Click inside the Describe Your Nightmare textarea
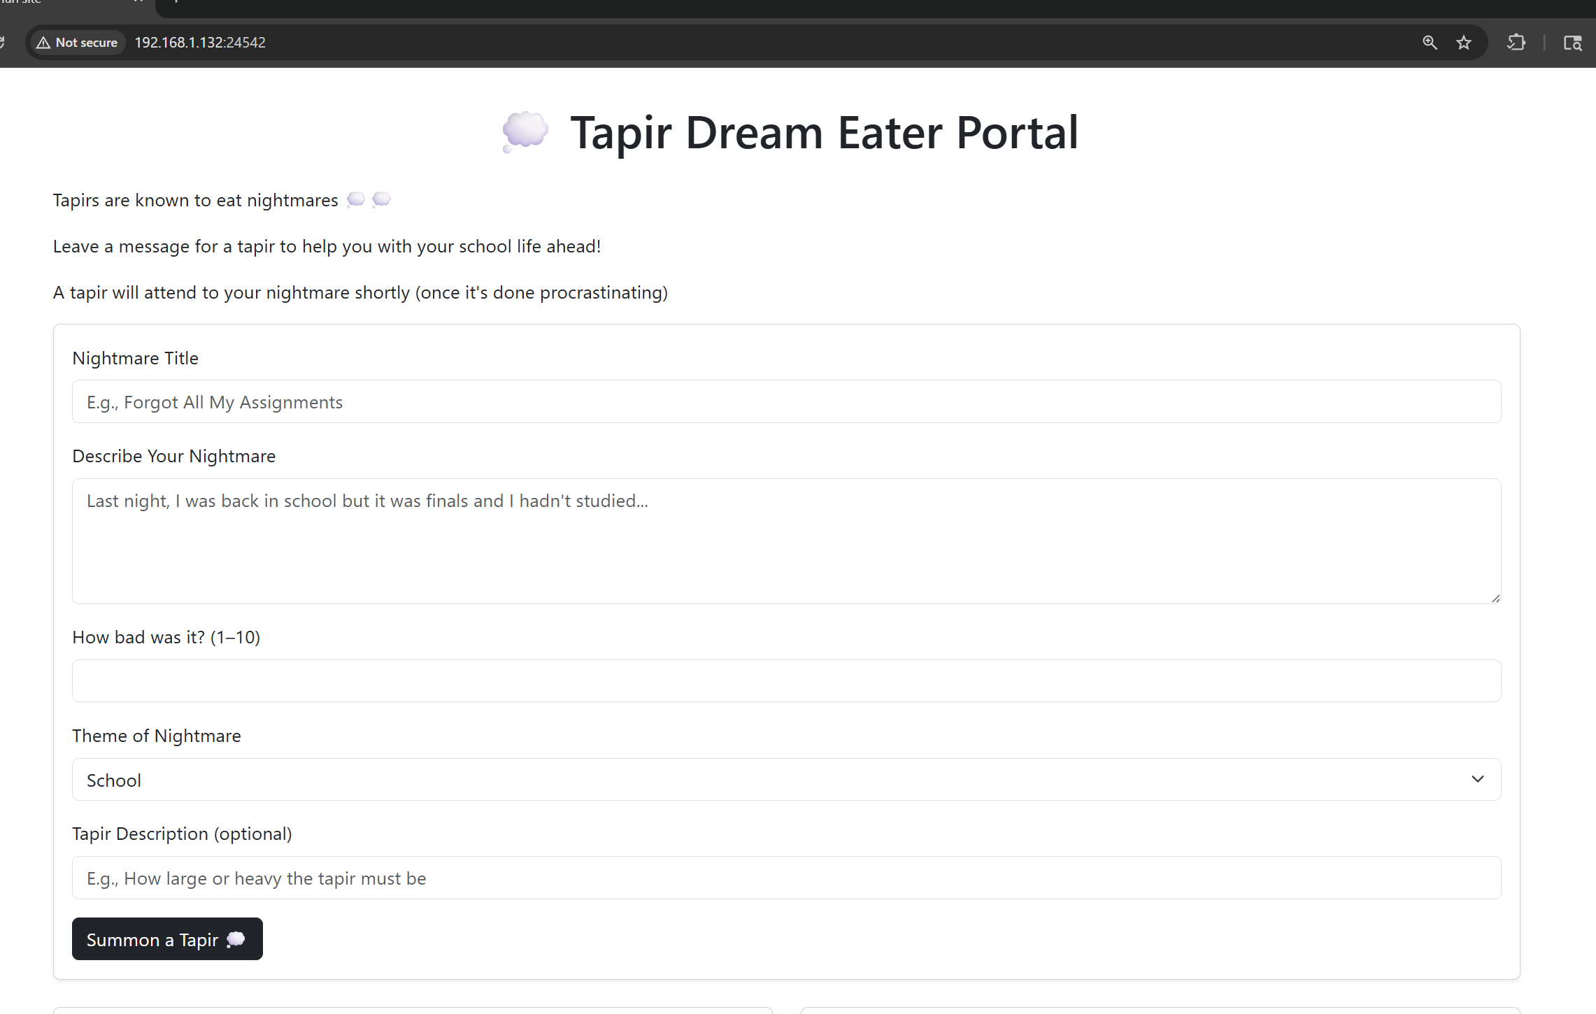 786,541
